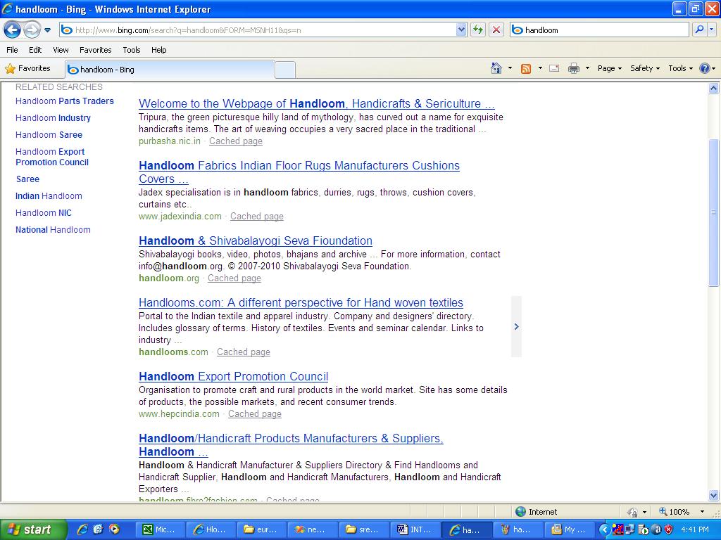Click the scrollbar down arrow
Screen dimensions: 721x540
tap(714, 496)
